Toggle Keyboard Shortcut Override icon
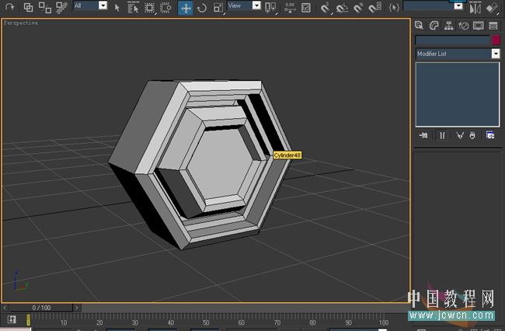The image size is (505, 331). 306,8
